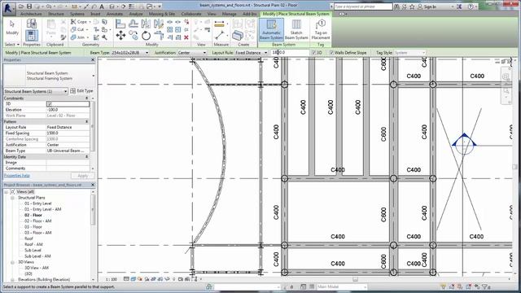This screenshot has width=521, height=293.
Task: Choose the Mirror Pick Axis tool
Action: (146, 24)
